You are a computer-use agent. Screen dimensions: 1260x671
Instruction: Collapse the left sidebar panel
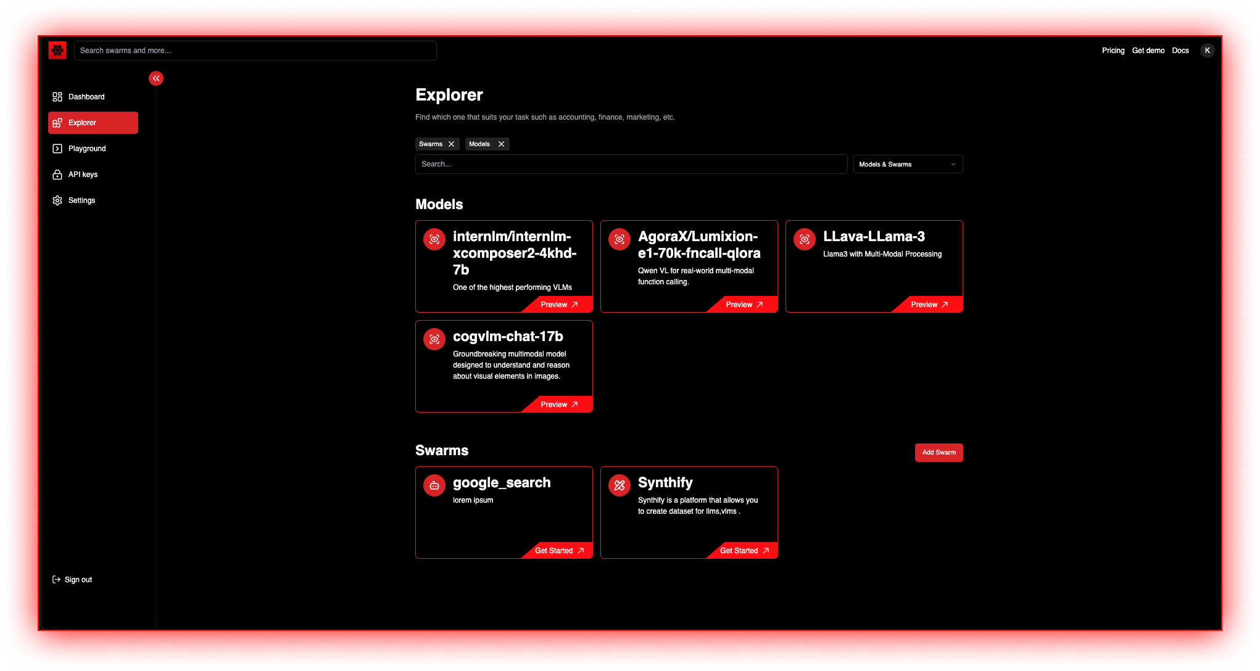point(156,78)
